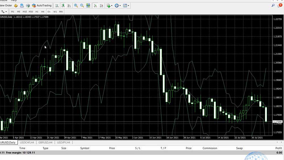Click the Tile Windows grid icon
The image size is (284, 160).
(x=88, y=5)
